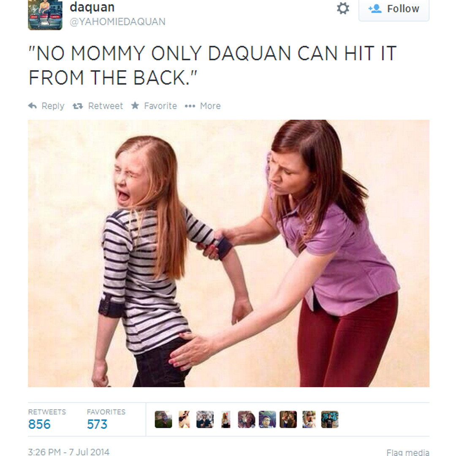The height and width of the screenshot is (456, 456).
Task: Click the Retweet arrows icon
Action: click(78, 106)
